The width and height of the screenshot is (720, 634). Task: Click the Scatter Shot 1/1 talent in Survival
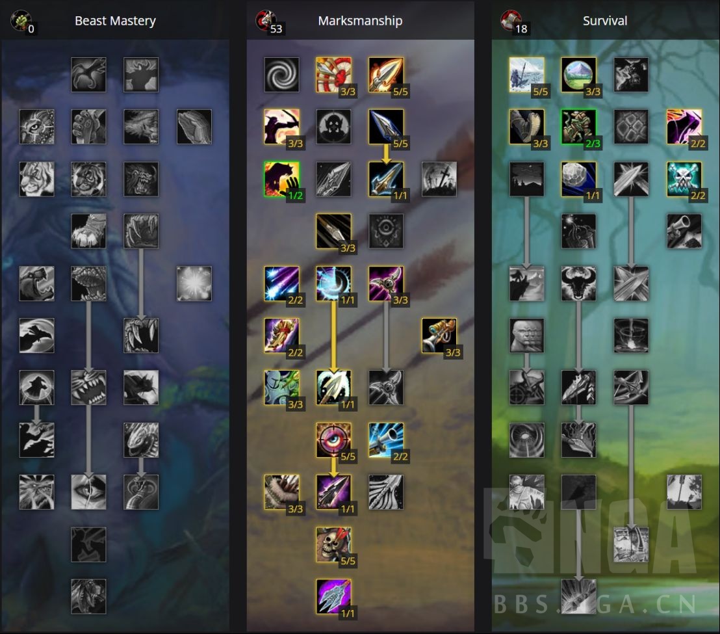(578, 179)
